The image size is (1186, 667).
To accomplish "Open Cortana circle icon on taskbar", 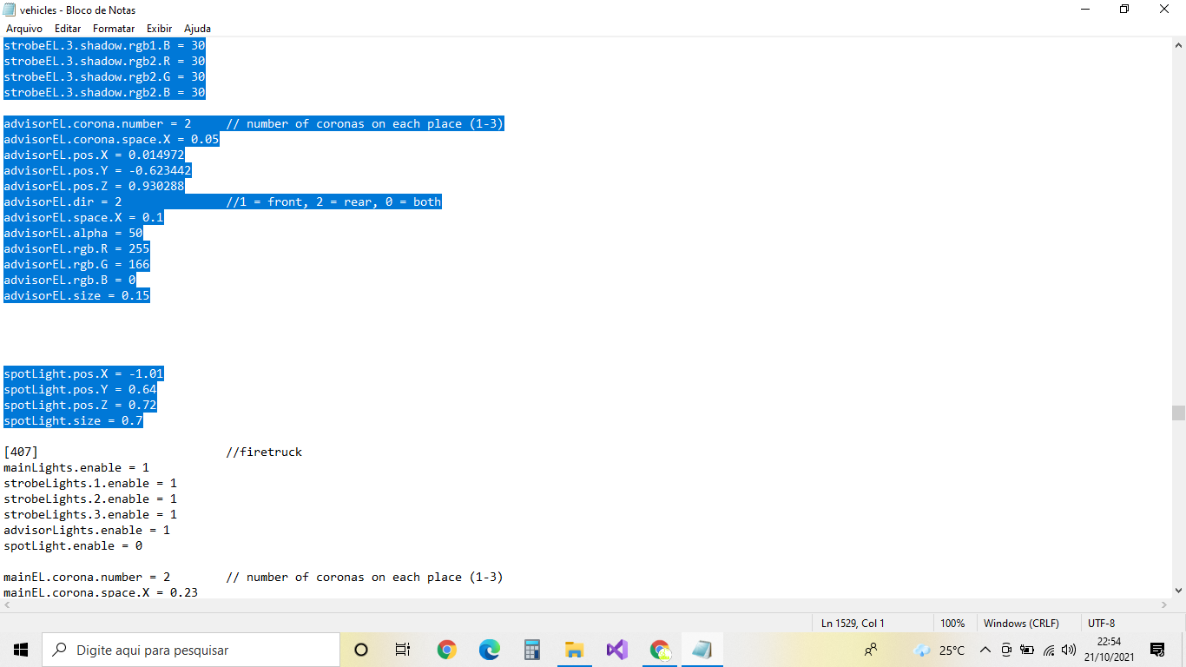I will (362, 650).
